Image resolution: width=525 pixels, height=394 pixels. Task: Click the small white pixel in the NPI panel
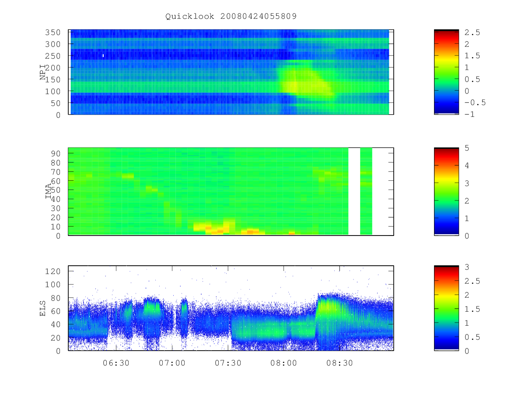point(103,56)
